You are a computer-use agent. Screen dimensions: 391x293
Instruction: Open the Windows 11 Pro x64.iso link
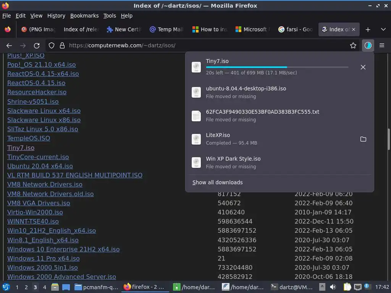(44, 259)
